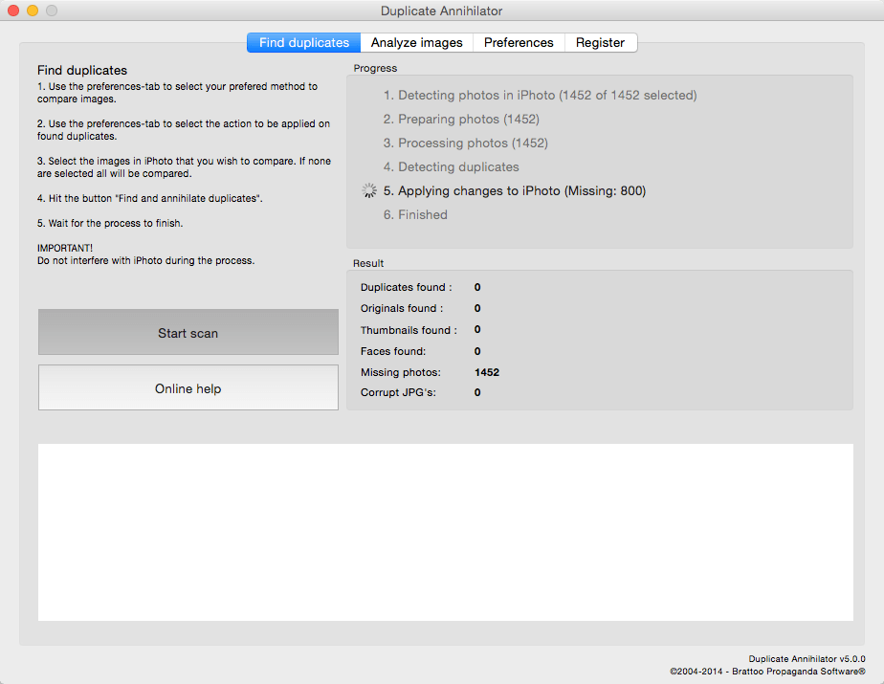Click the Finished step label
Image resolution: width=884 pixels, height=684 pixels.
[x=415, y=215]
